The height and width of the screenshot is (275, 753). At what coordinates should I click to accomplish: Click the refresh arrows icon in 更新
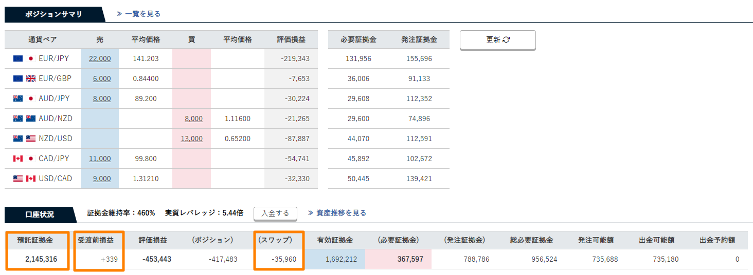506,40
